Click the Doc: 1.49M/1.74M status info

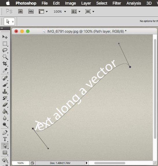[x=60, y=163]
